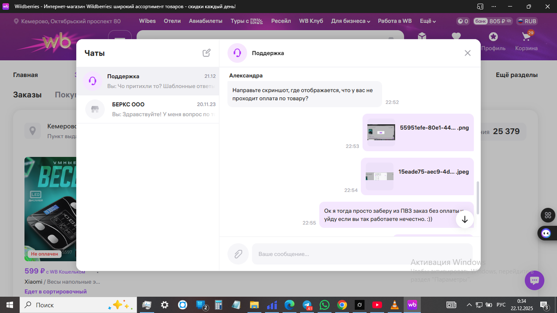The height and width of the screenshot is (313, 557).
Task: Open favorites via the heart icon
Action: (x=456, y=36)
